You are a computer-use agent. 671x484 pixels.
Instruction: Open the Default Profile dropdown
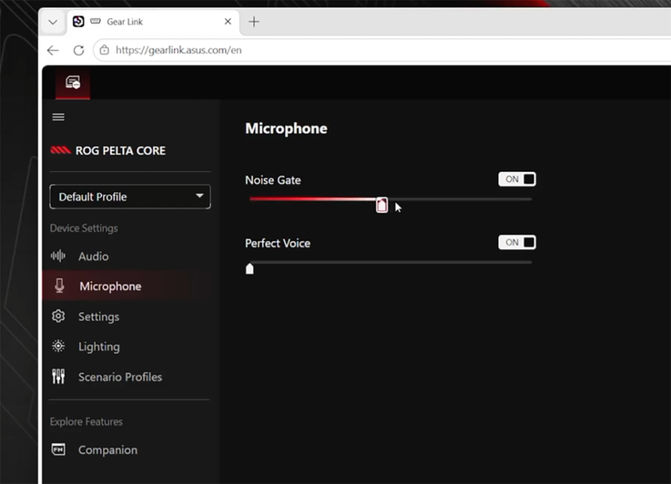click(130, 196)
